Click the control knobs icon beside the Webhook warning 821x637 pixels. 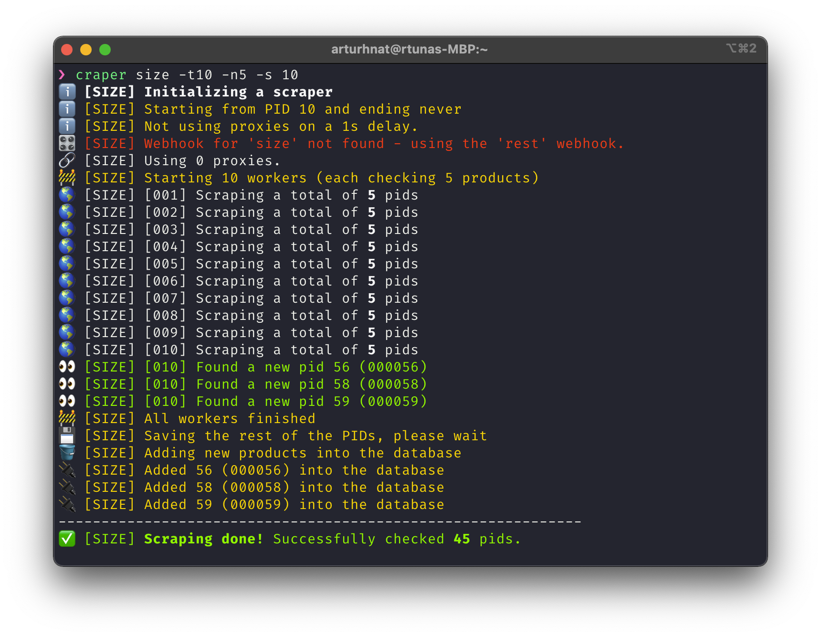[67, 143]
